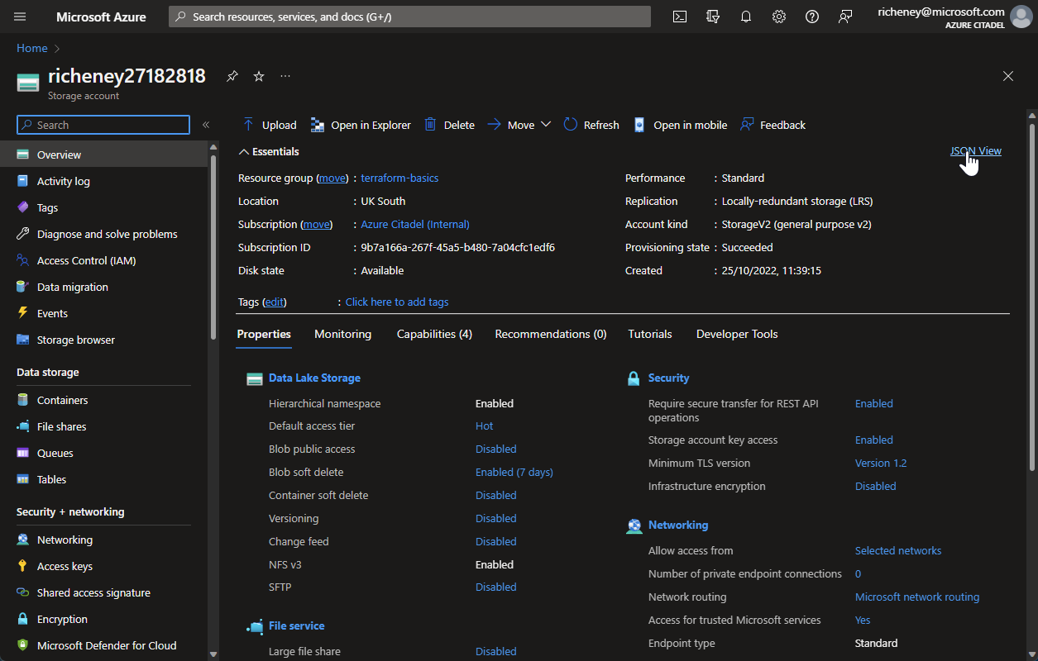The width and height of the screenshot is (1038, 661).
Task: Open Cloud Shell from the top bar
Action: click(x=679, y=16)
